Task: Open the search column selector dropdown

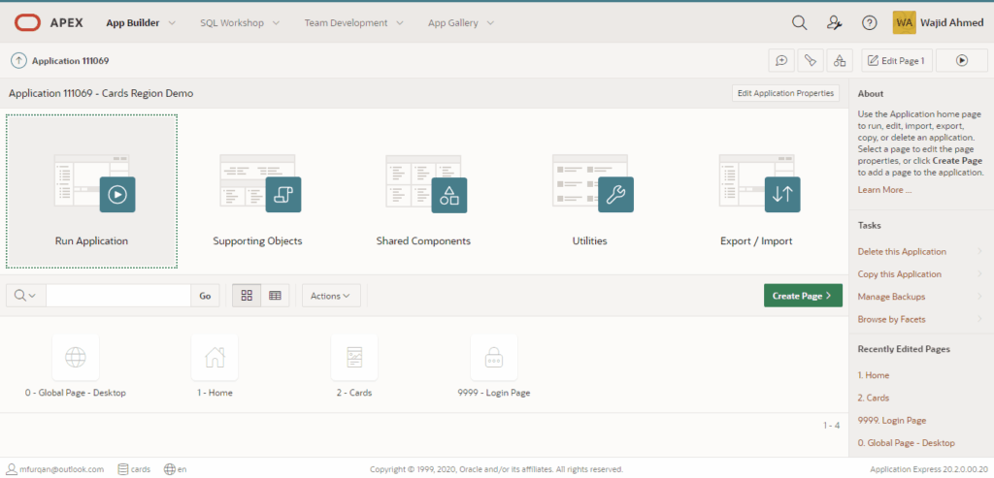Action: click(x=26, y=296)
